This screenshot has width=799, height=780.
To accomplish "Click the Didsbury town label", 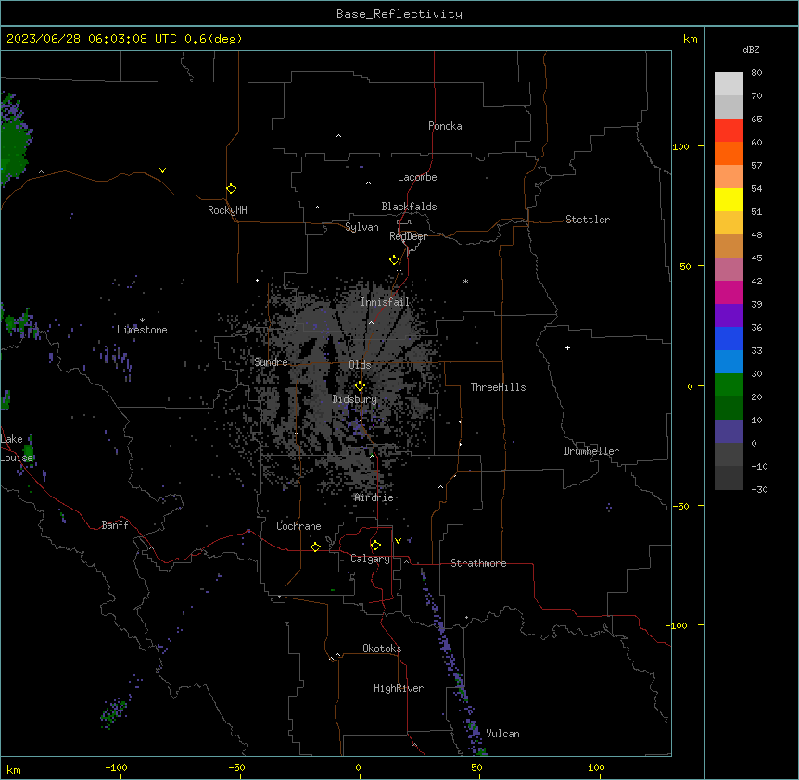I will tap(355, 399).
